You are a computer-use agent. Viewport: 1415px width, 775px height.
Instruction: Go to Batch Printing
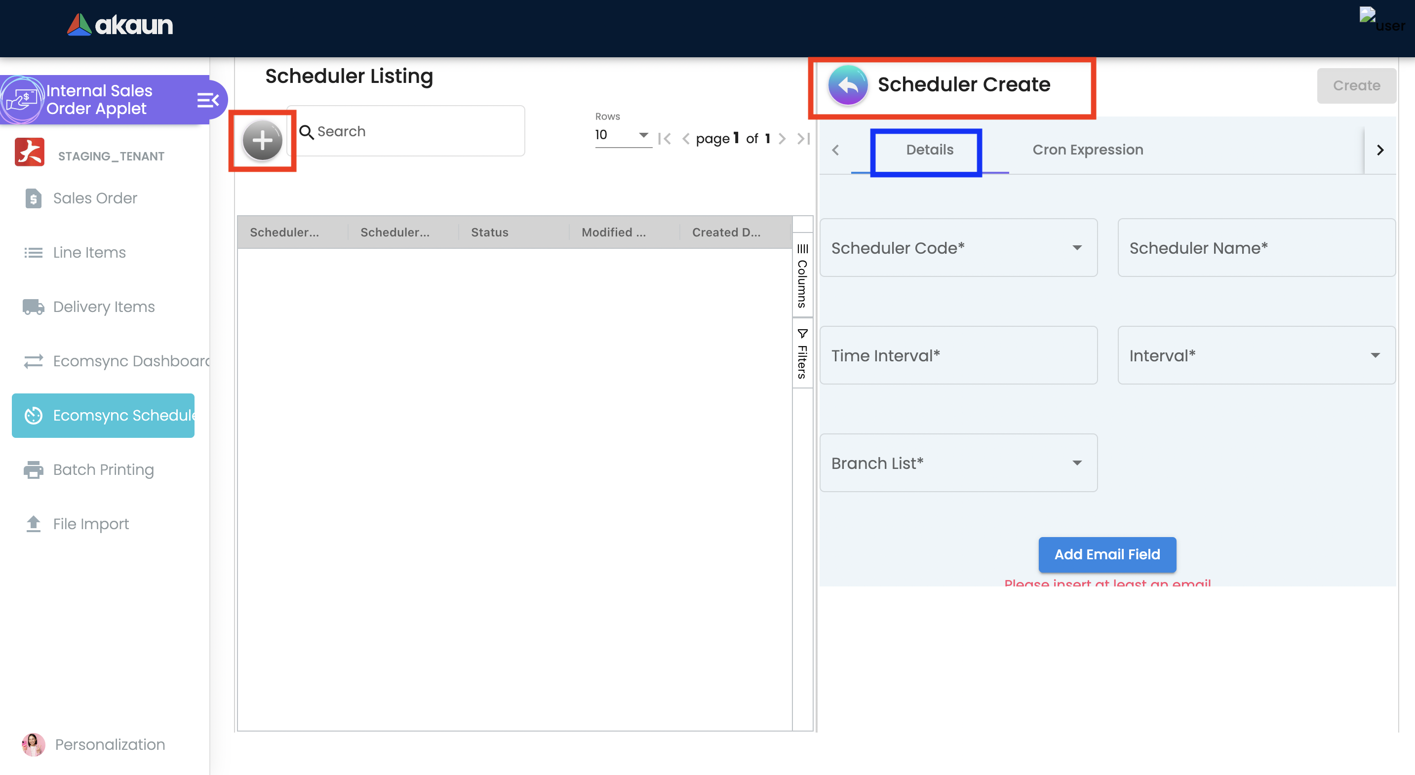click(x=103, y=469)
